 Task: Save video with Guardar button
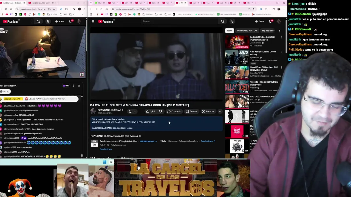(191, 111)
